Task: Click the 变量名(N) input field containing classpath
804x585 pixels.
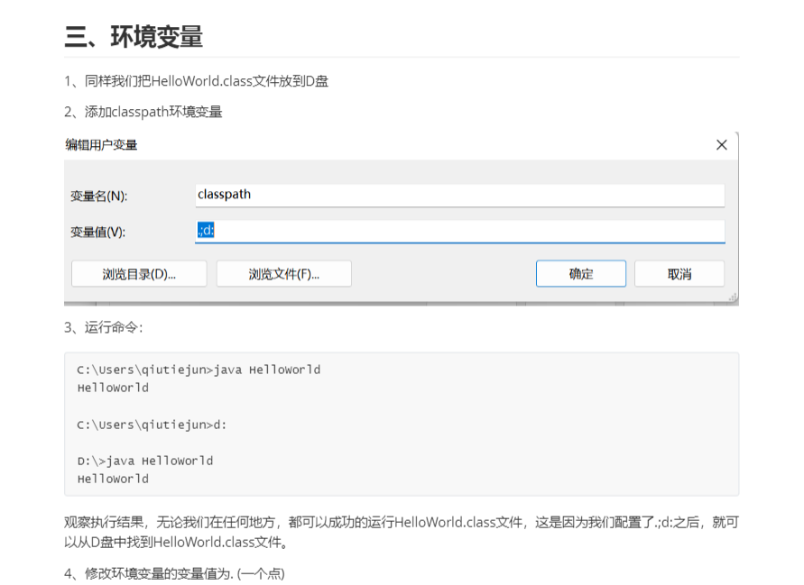Action: tap(459, 195)
